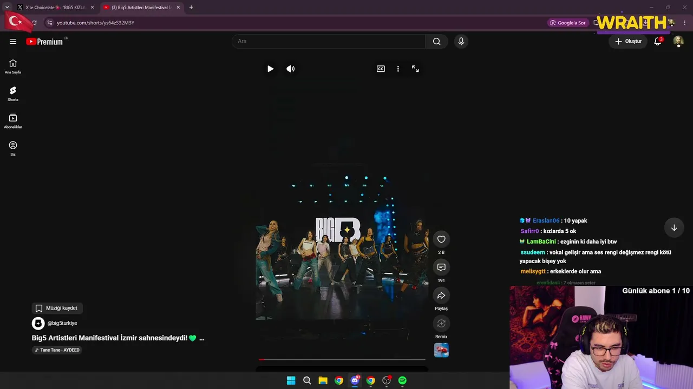Click chat user melisygtt's name
The image size is (693, 389).
coord(533,271)
